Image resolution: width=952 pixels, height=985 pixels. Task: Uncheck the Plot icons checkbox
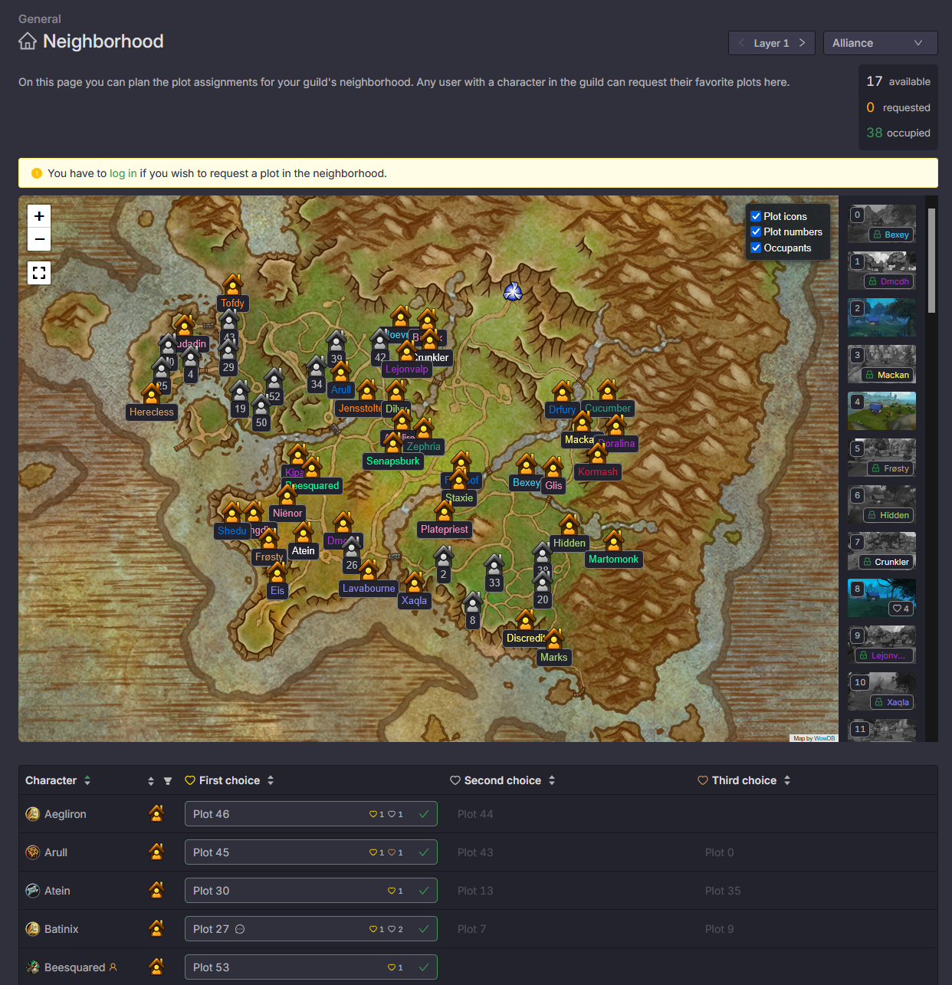click(x=756, y=216)
